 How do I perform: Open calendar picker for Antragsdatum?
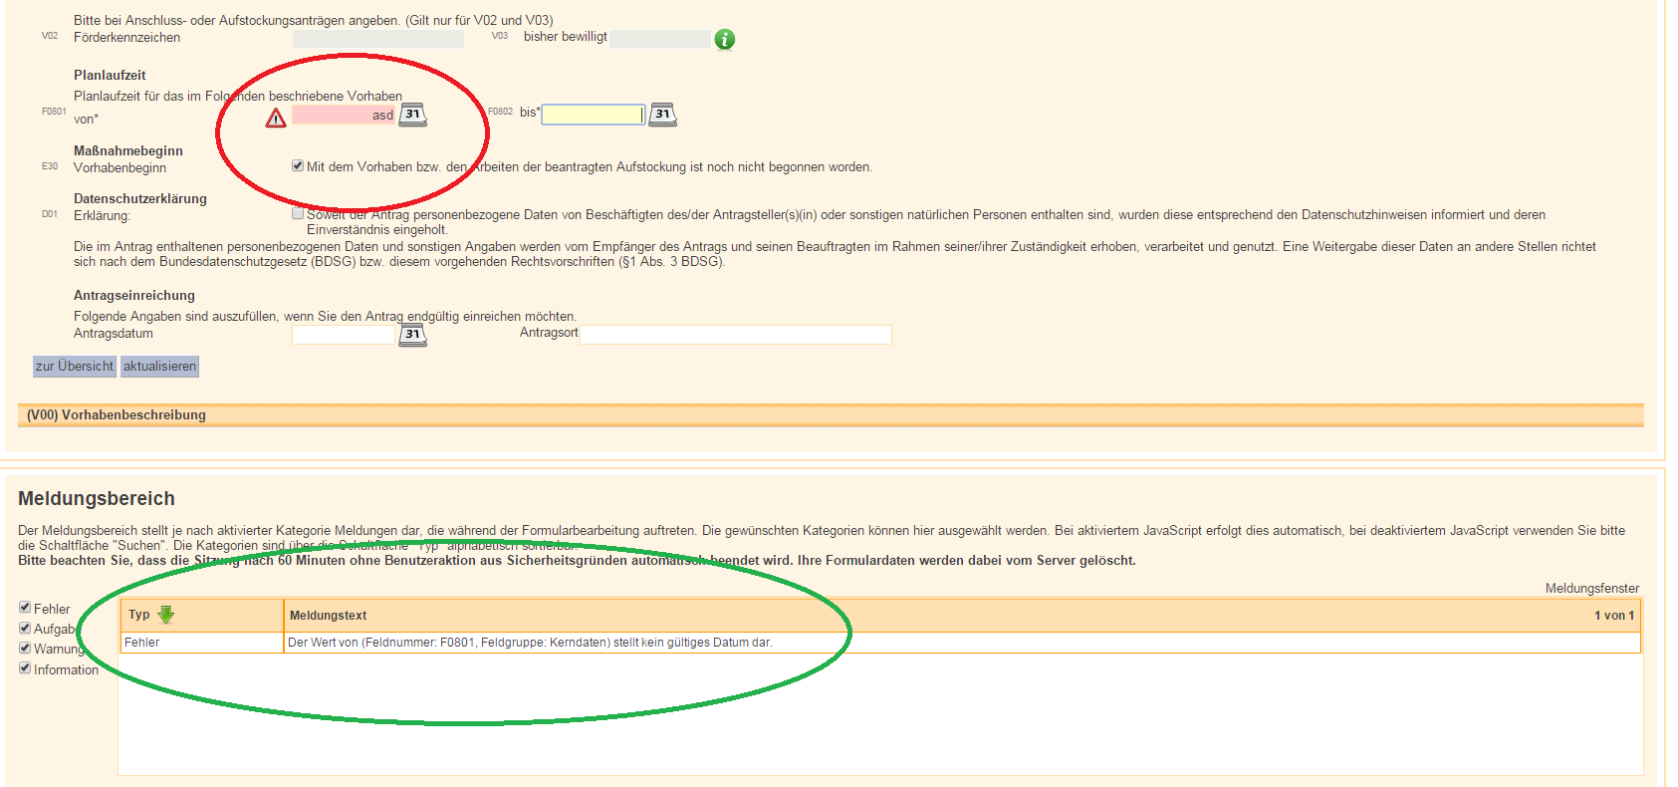[413, 335]
